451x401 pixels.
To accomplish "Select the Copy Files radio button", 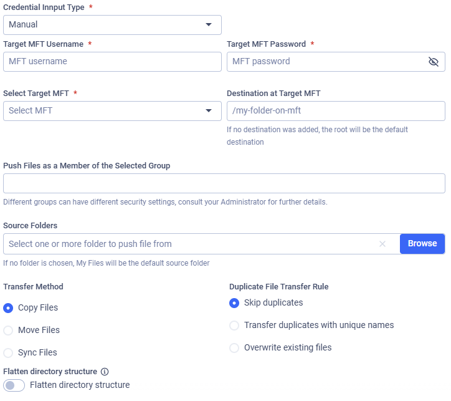I will 9,308.
